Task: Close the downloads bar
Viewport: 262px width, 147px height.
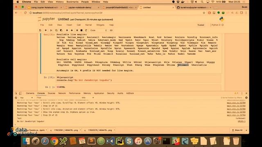Action: pyautogui.click(x=246, y=130)
